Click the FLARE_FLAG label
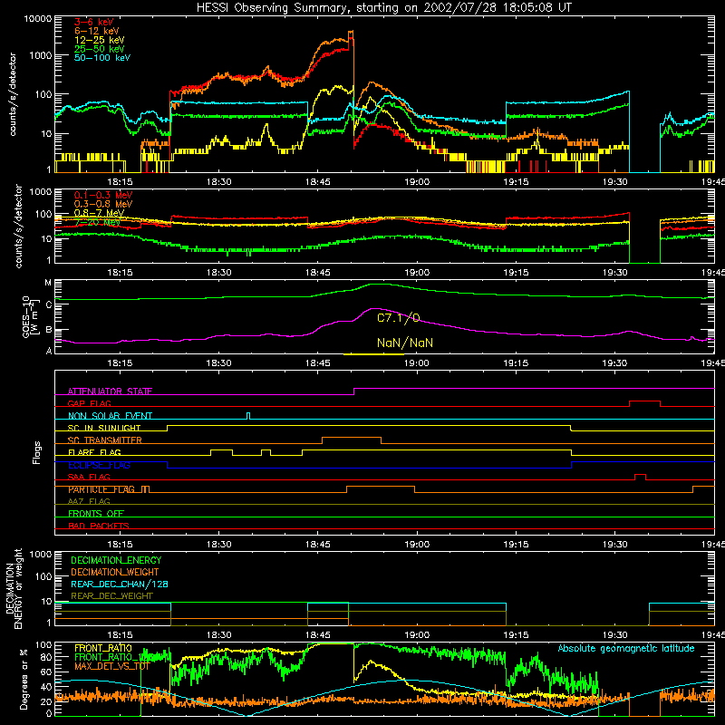The image size is (725, 725). click(x=94, y=452)
